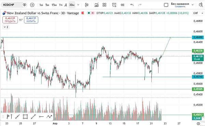Click the 21 date label on time axis
Viewport: 205px width, 126px height.
click(x=151, y=123)
